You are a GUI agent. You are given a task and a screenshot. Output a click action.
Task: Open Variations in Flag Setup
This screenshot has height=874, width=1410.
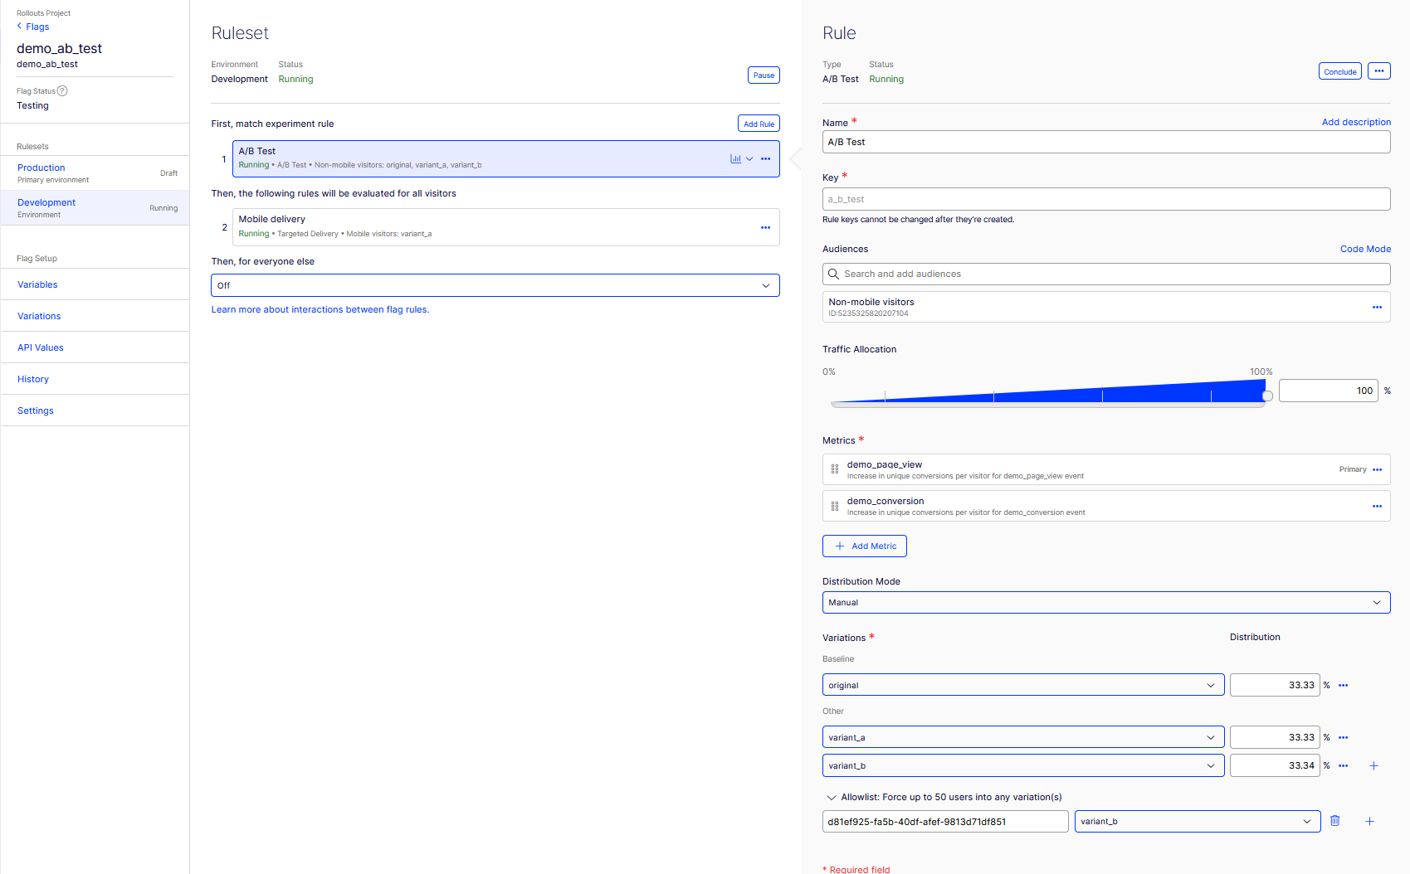click(39, 316)
